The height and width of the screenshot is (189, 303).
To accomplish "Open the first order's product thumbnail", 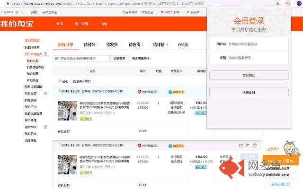I will click(x=67, y=111).
